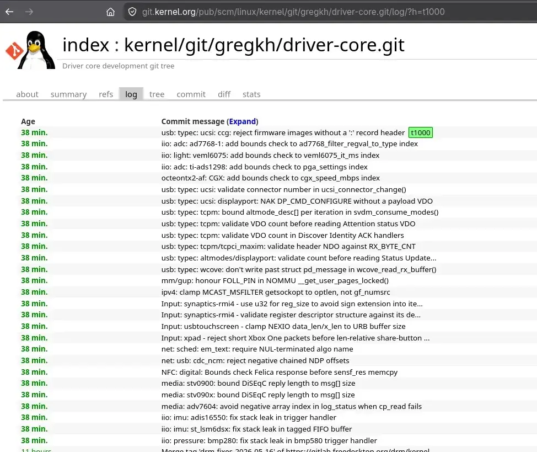
Task: Open the diff tab
Action: click(x=224, y=94)
